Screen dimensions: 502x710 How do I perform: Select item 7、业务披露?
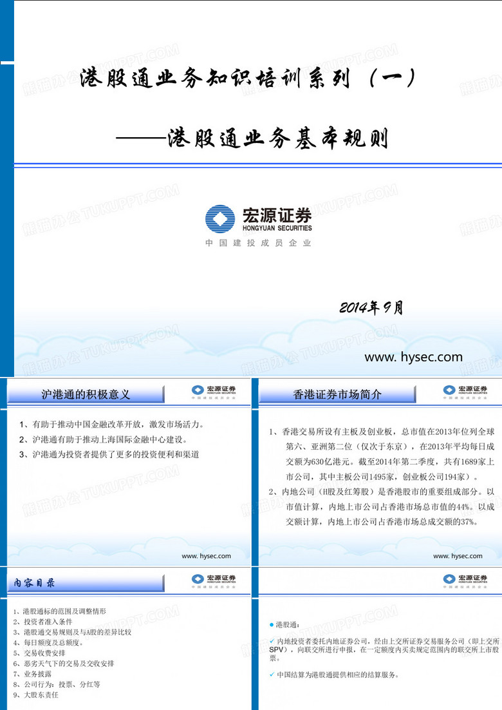click(32, 674)
